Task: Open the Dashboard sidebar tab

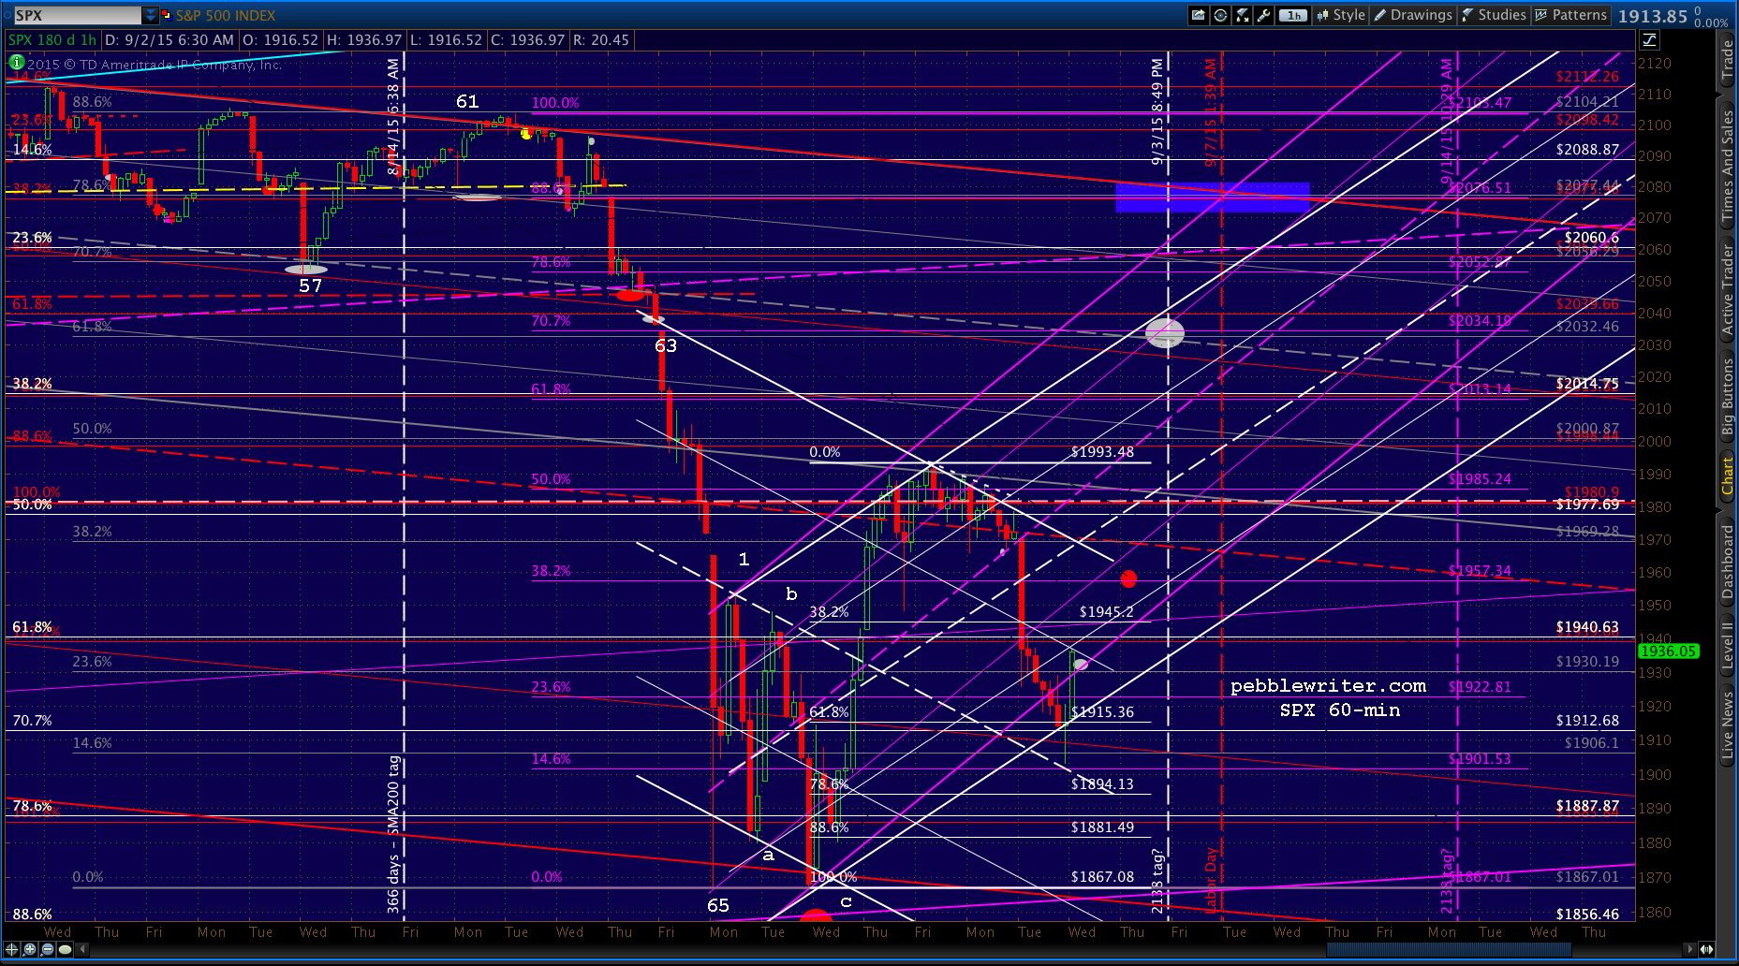Action: pos(1728,561)
